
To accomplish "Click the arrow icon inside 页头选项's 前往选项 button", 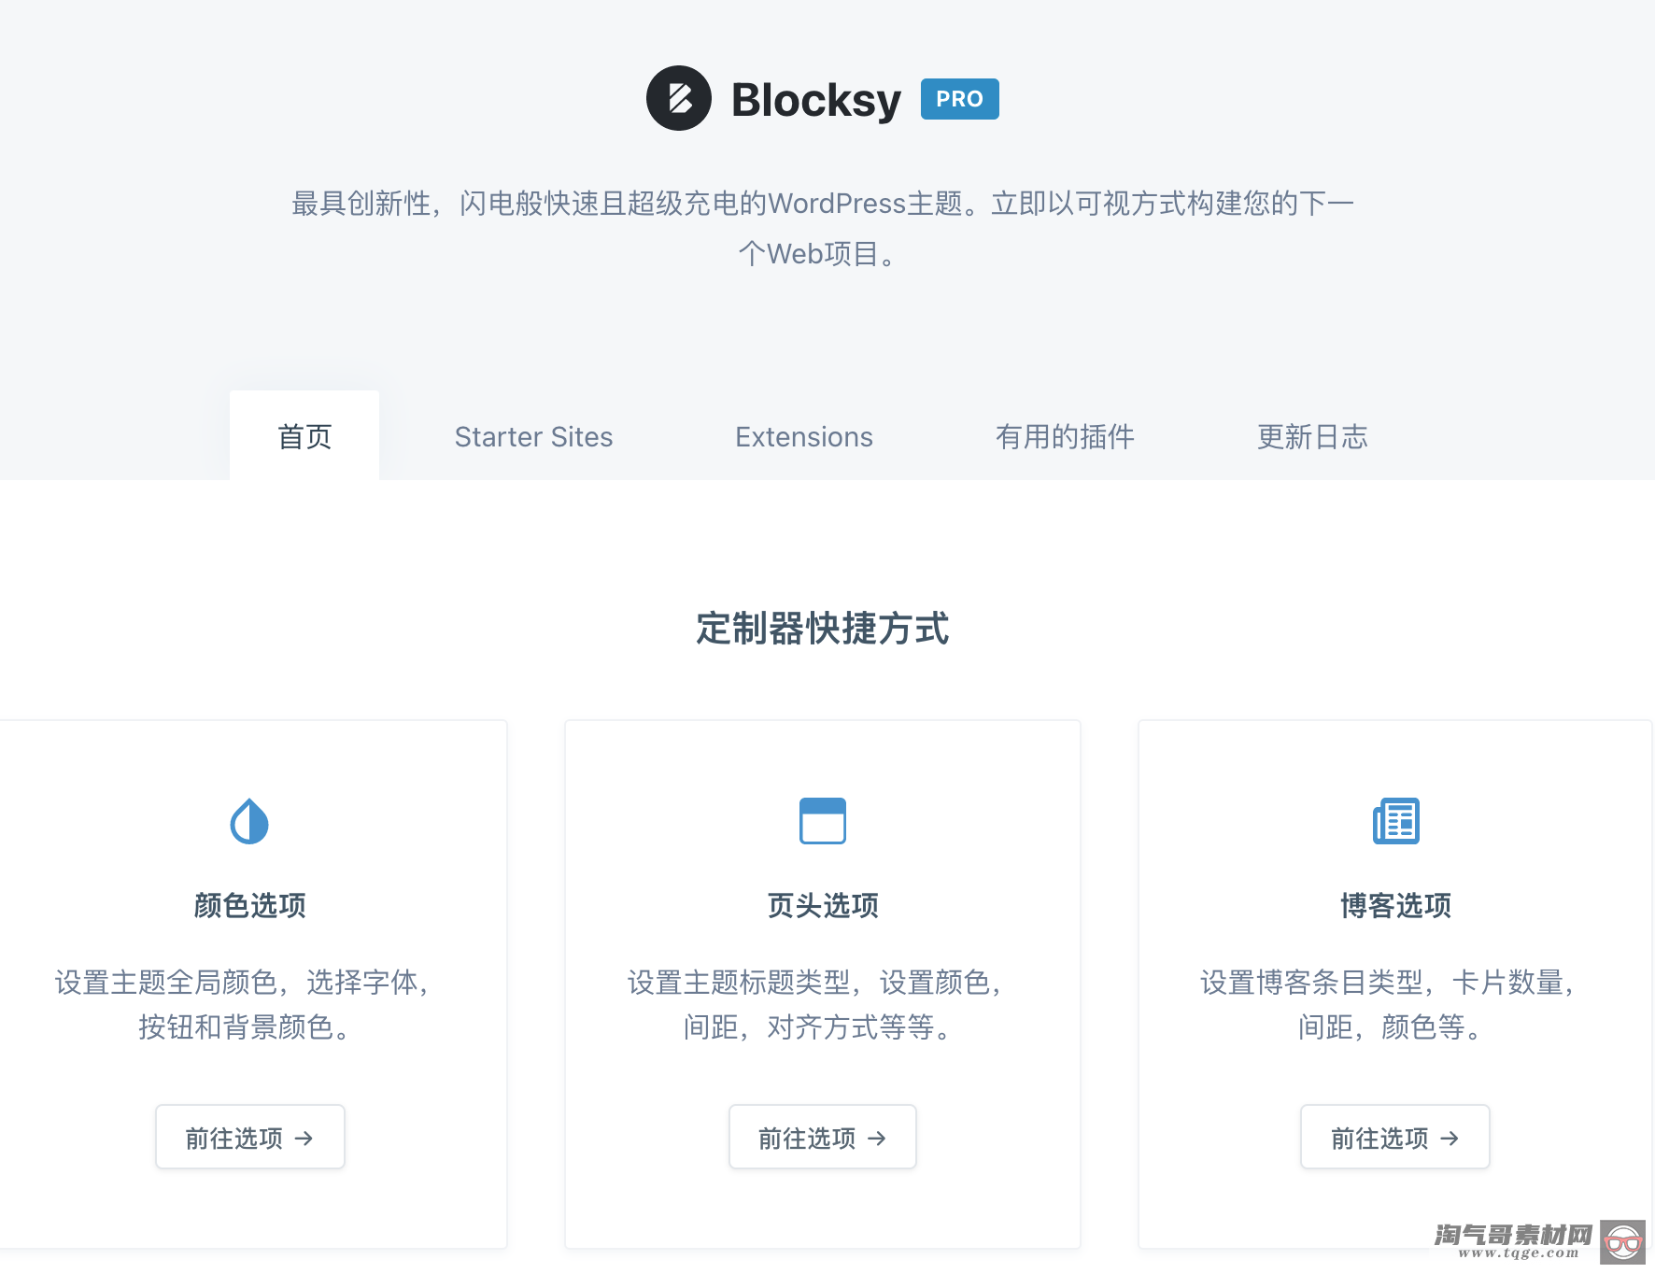I will tap(877, 1138).
